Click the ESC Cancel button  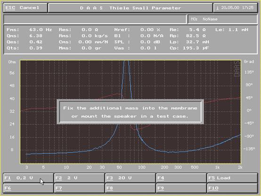[x=25, y=8]
